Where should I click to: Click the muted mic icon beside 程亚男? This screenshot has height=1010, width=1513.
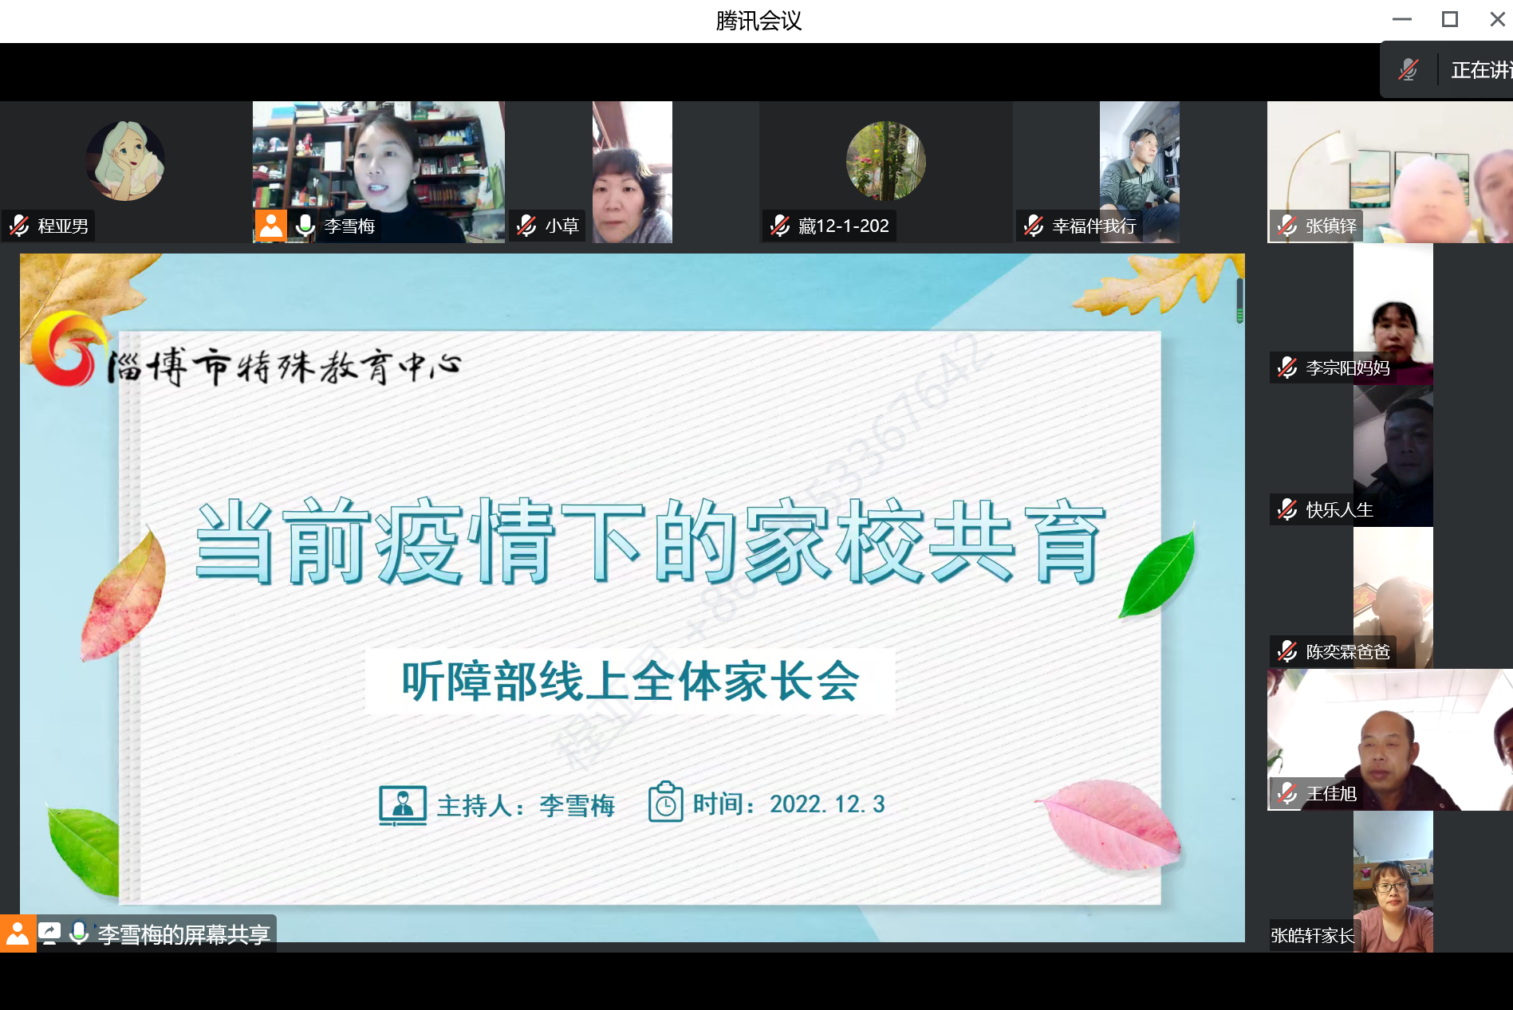click(20, 226)
